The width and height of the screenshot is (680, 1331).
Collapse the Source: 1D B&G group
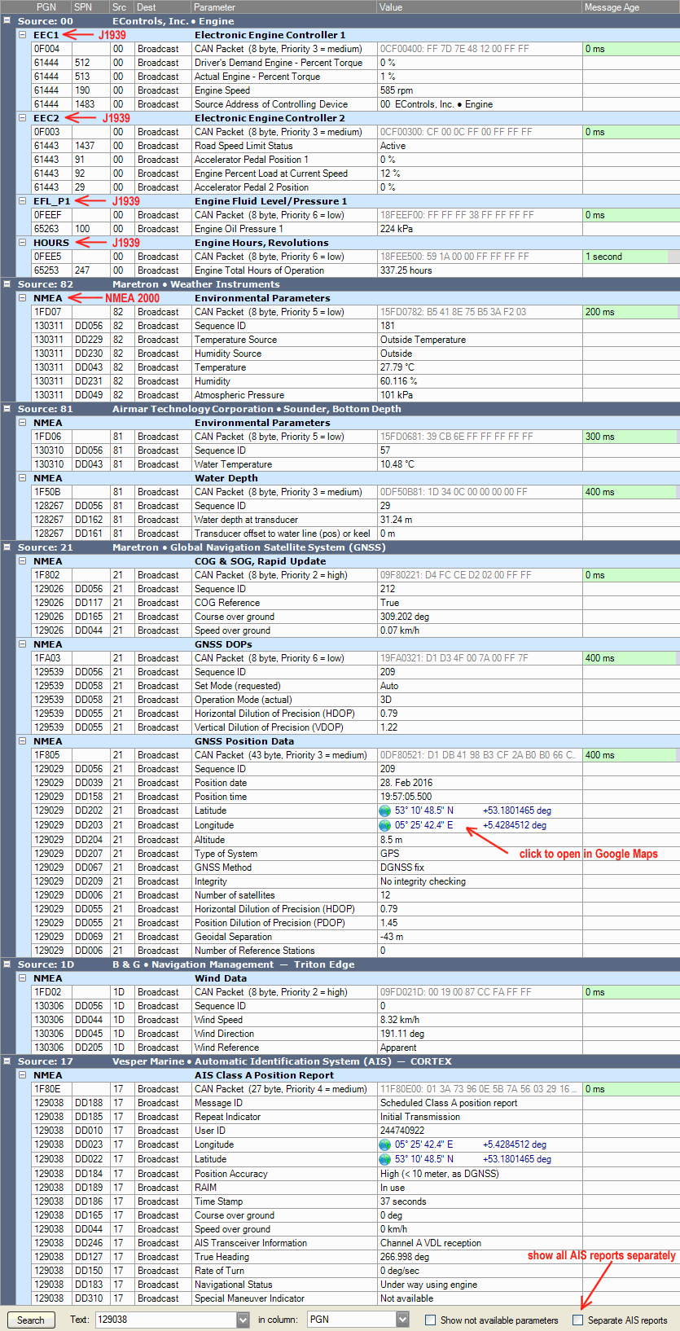click(7, 964)
